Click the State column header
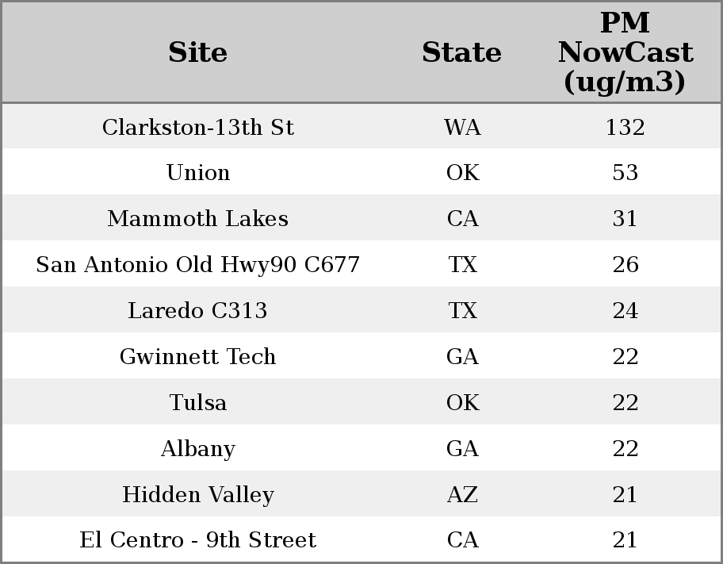Viewport: 723px width, 564px height. [x=461, y=52]
